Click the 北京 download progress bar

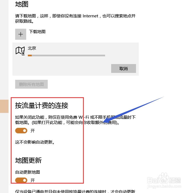tap(66, 55)
